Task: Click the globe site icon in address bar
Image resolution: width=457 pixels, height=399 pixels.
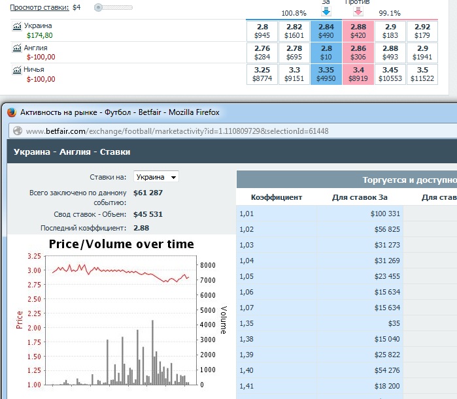Action: tap(18, 131)
